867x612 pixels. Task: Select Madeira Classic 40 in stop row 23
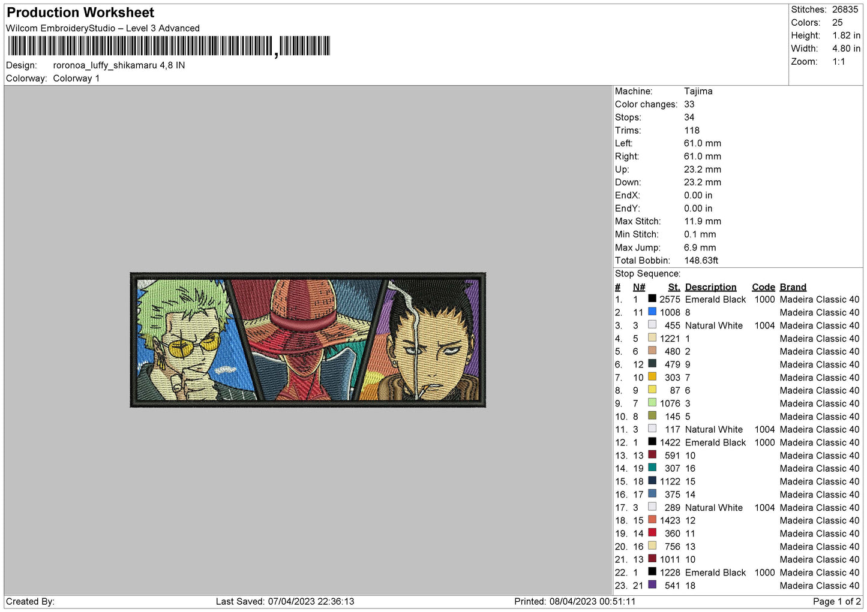[820, 586]
